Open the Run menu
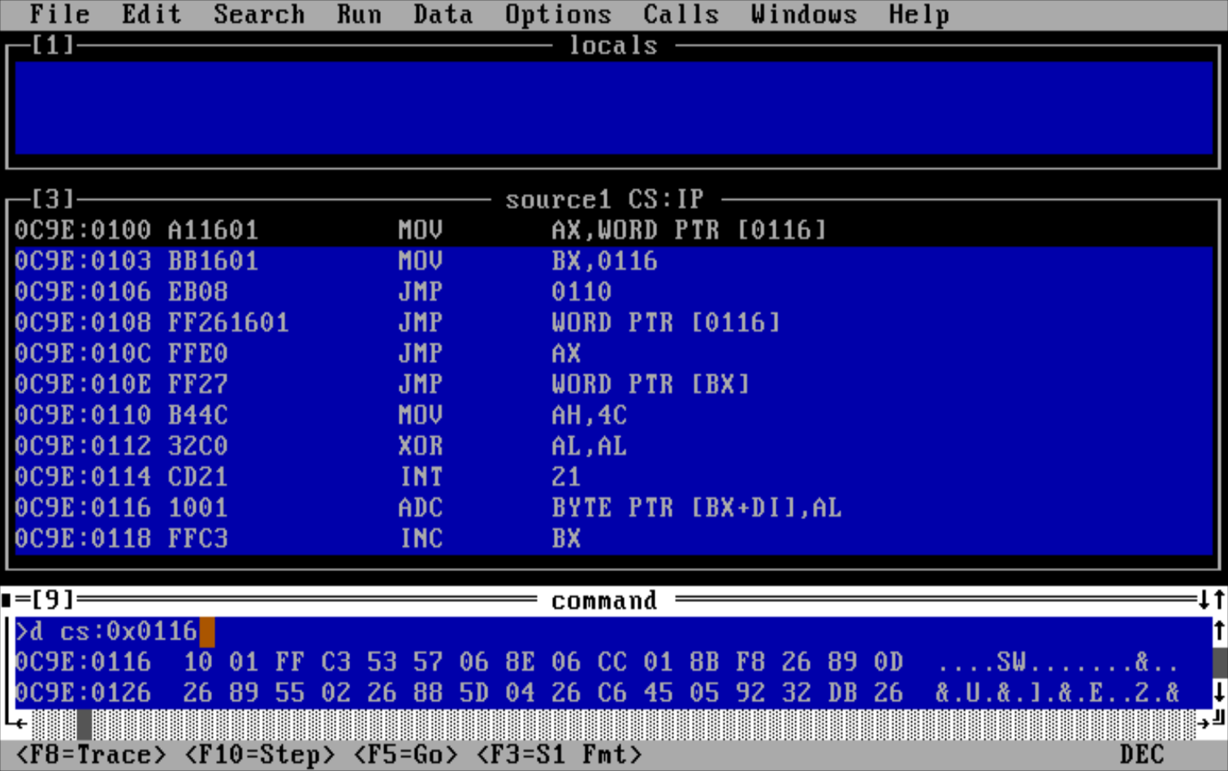Screen dimensions: 1228x771 (359, 14)
